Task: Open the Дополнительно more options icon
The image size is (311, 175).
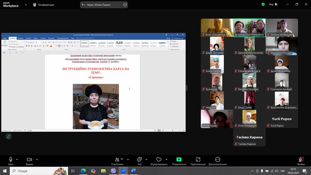Action: click(217, 160)
